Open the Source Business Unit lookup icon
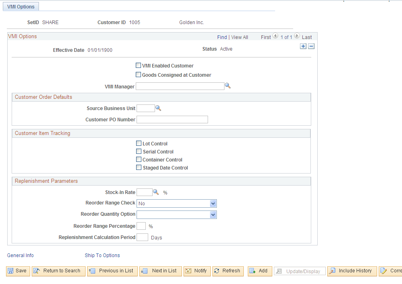This screenshot has height=284, width=402. (158, 108)
